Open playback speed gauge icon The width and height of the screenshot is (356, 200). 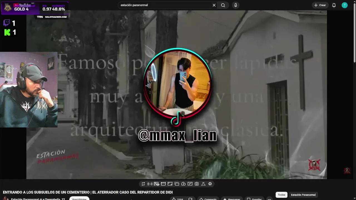pyautogui.click(x=183, y=184)
